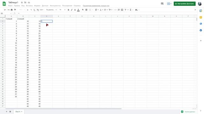Open Keep in the side panel
This screenshot has width=204, height=114.
pos(201,17)
